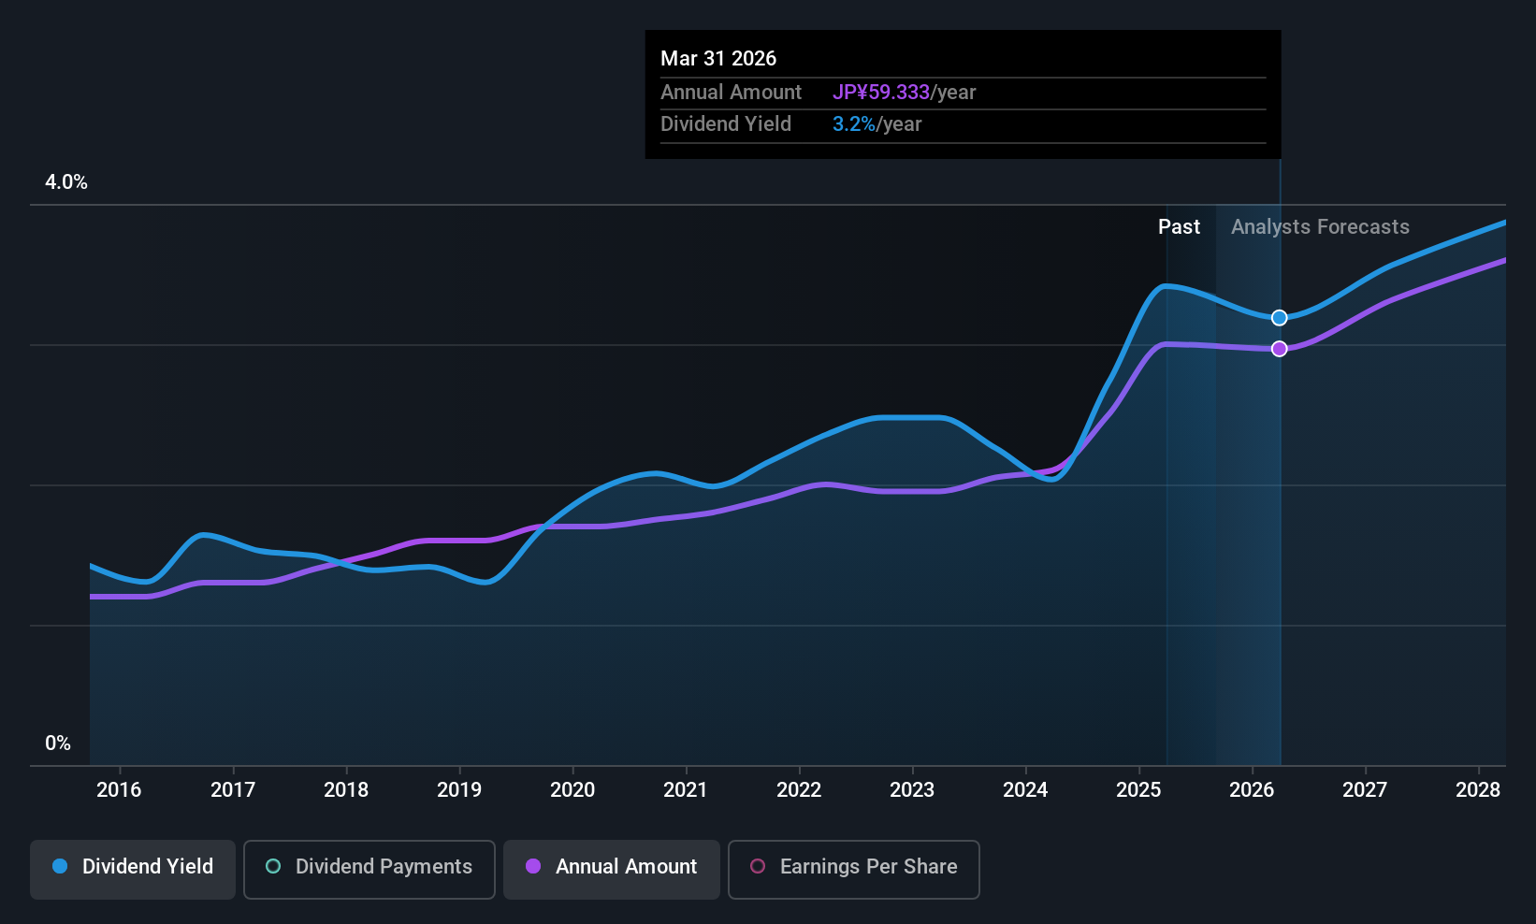Viewport: 1536px width, 924px height.
Task: Click the Analysts Forecasts section label
Action: click(x=1320, y=227)
